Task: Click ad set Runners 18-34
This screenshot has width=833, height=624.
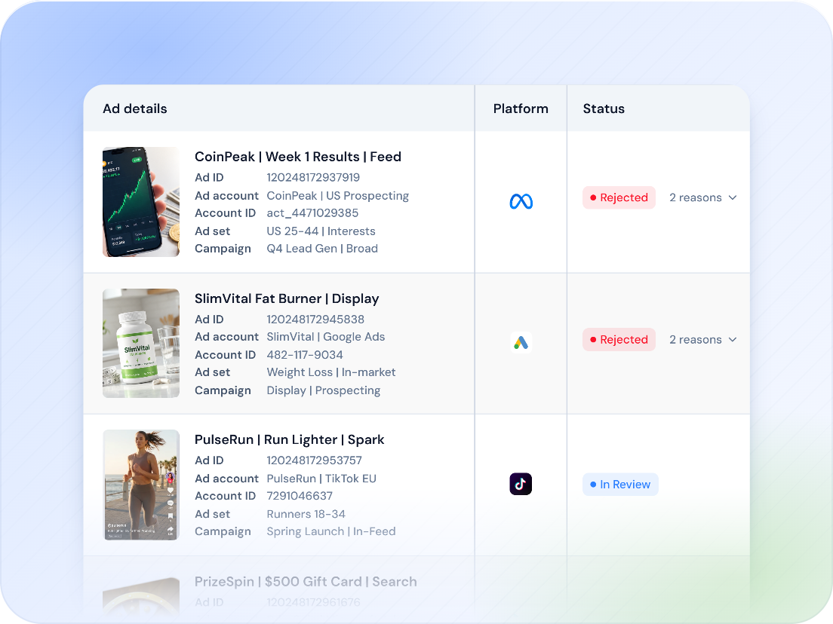Action: 306,514
